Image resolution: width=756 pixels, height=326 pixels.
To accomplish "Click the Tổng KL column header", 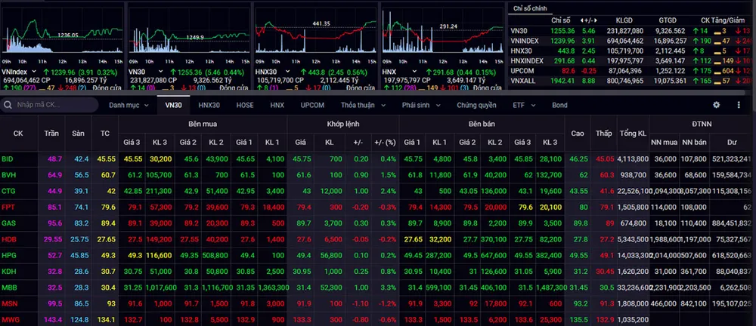I will (x=633, y=133).
